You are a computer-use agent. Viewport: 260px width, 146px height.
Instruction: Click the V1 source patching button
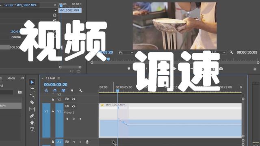coord(46,111)
